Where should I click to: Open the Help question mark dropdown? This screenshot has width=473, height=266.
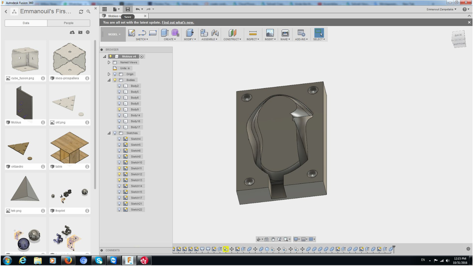[466, 9]
